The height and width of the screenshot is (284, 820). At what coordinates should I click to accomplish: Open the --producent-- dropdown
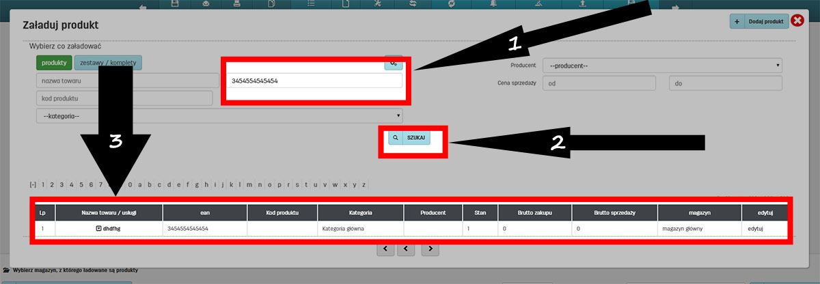pos(661,65)
